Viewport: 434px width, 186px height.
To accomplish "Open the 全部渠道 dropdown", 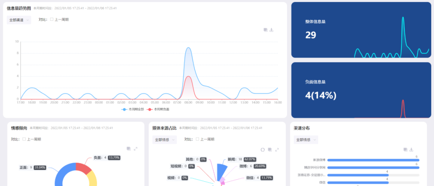I will coord(19,20).
